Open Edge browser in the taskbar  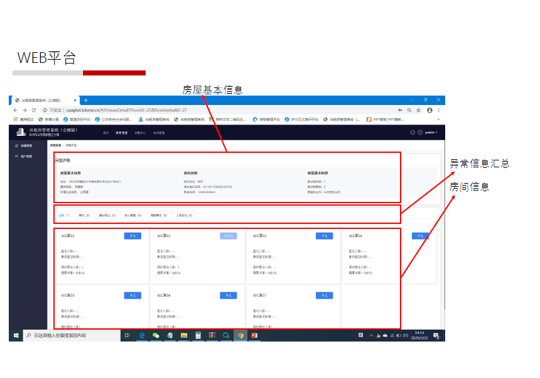[x=142, y=336]
